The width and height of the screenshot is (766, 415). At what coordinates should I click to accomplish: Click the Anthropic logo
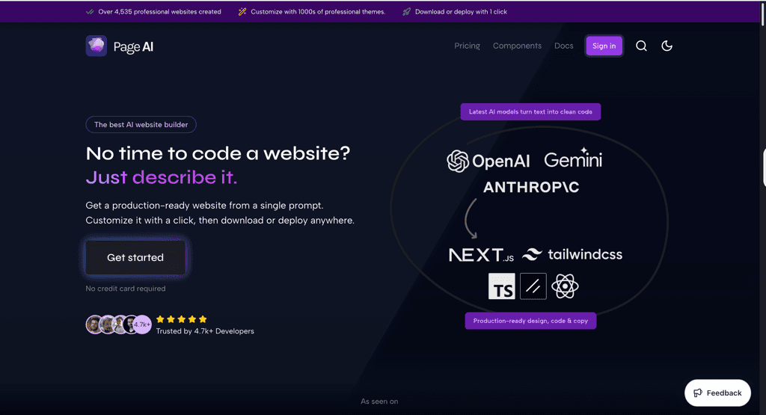pyautogui.click(x=531, y=187)
